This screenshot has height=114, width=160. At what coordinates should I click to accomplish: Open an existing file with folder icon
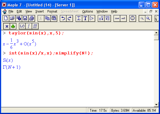click(12, 18)
